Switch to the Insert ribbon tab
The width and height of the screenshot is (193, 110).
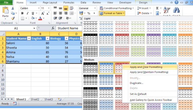(33, 3)
